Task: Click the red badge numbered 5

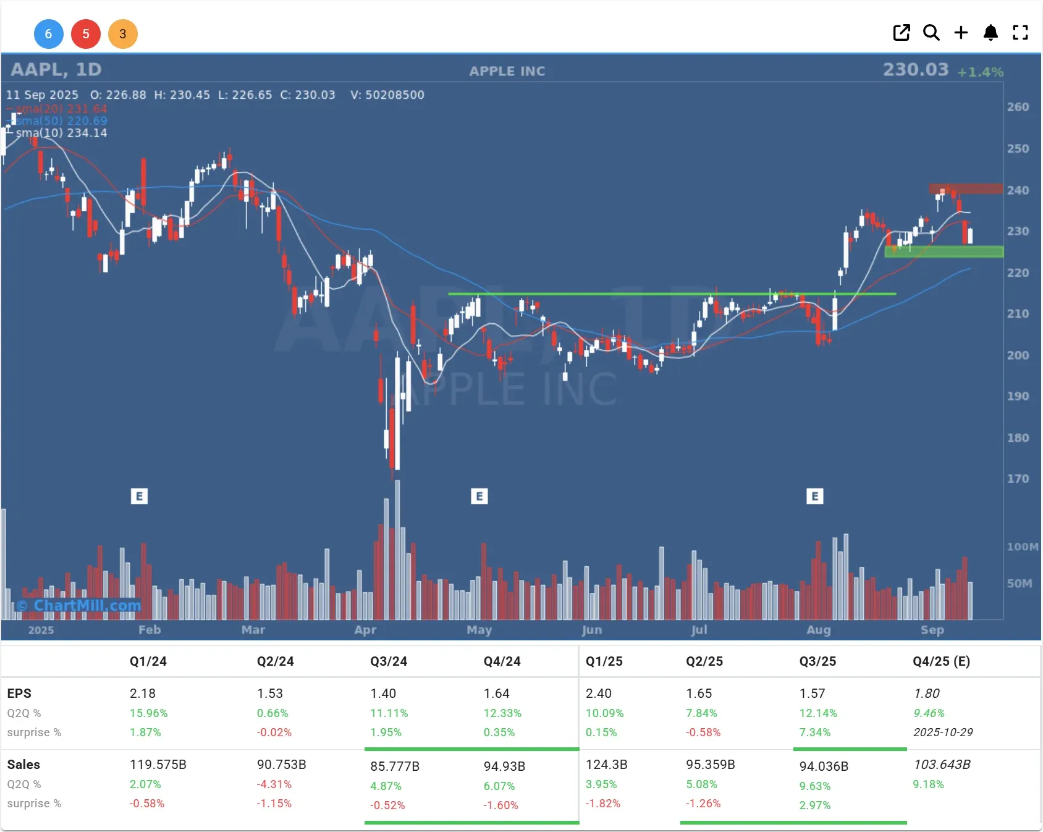Action: point(86,34)
